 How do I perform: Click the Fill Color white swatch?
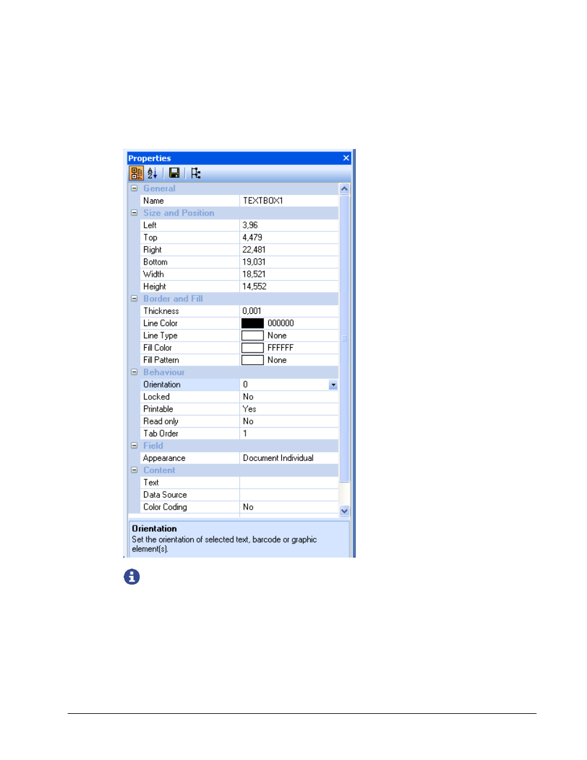click(252, 348)
